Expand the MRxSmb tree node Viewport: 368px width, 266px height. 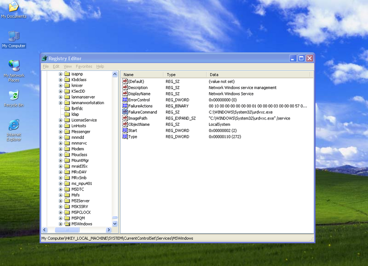point(61,178)
